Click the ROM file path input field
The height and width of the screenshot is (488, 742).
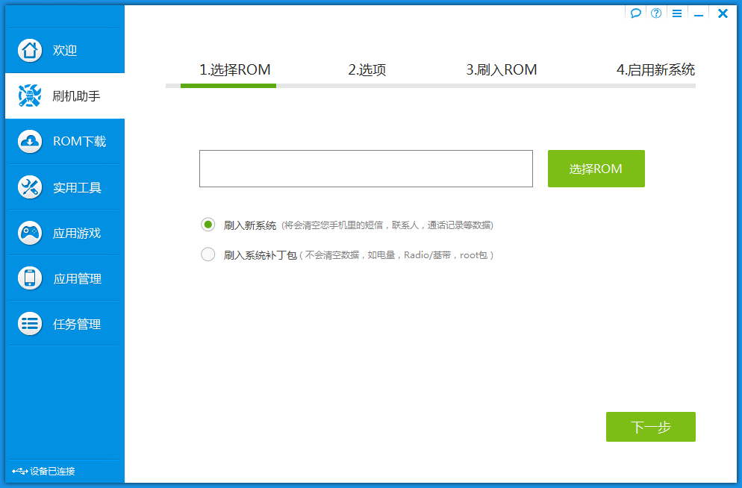tap(365, 169)
